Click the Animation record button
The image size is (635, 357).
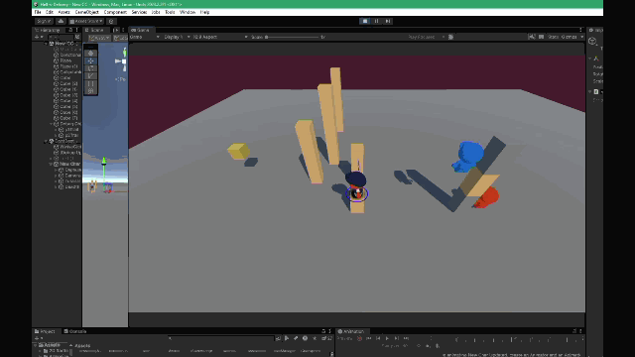[359, 338]
